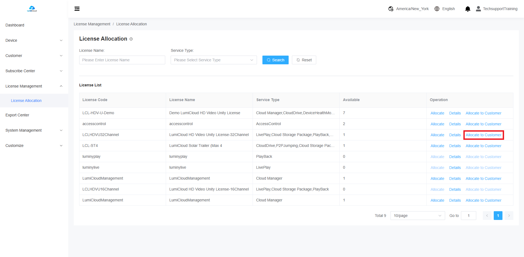The image size is (524, 257).
Task: Collapse sidebar with hamburger menu icon
Action: (77, 9)
